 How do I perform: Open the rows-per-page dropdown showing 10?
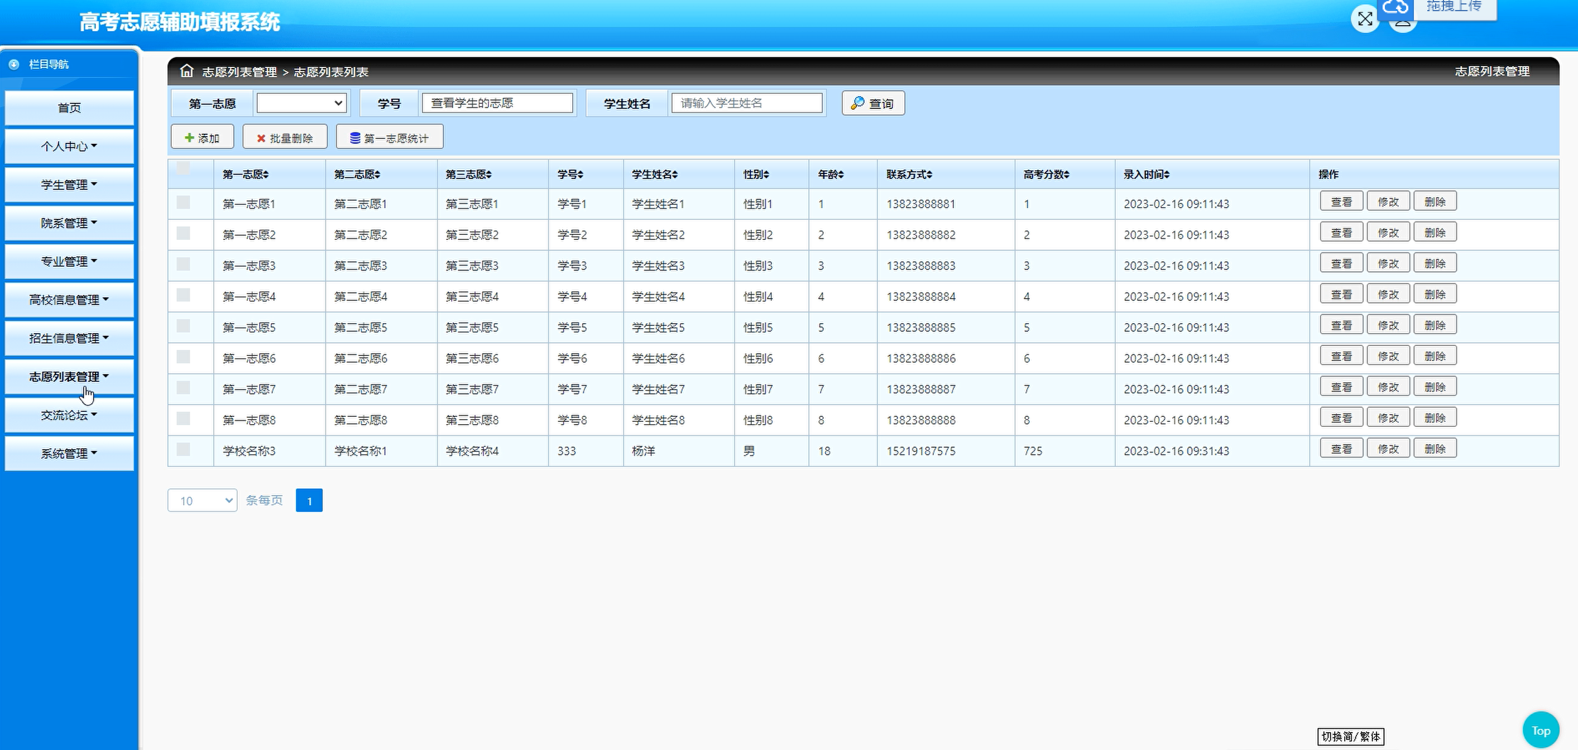click(x=202, y=501)
